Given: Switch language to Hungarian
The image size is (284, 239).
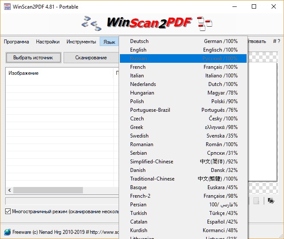Looking at the screenshot, I should pos(183,93).
